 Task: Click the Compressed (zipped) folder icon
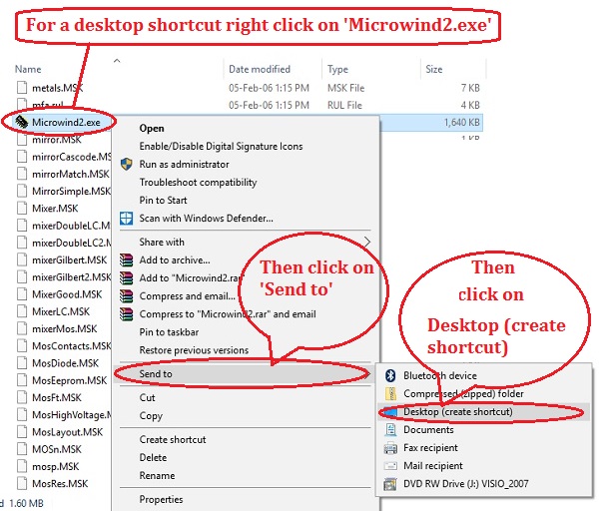point(390,394)
